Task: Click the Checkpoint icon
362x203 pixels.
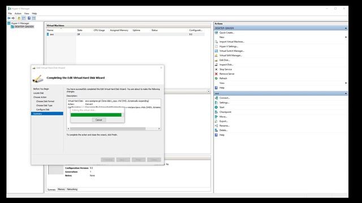Action: [216, 112]
